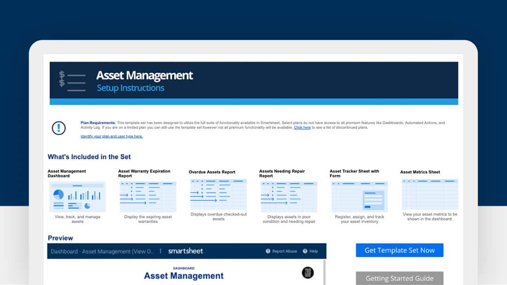Click the smartsheet logo in the preview bar
Viewport: 507px width, 285px height.
(x=186, y=251)
